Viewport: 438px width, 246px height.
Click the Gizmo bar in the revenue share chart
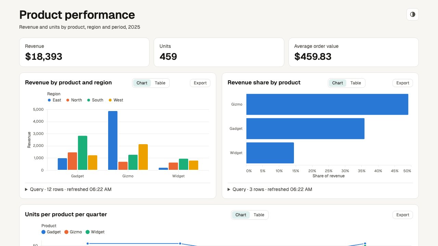point(327,104)
